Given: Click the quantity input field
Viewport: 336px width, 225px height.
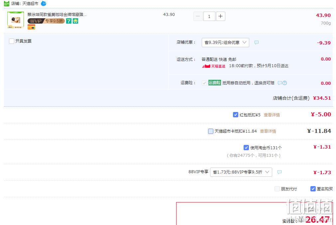Looking at the screenshot, I should point(209,16).
